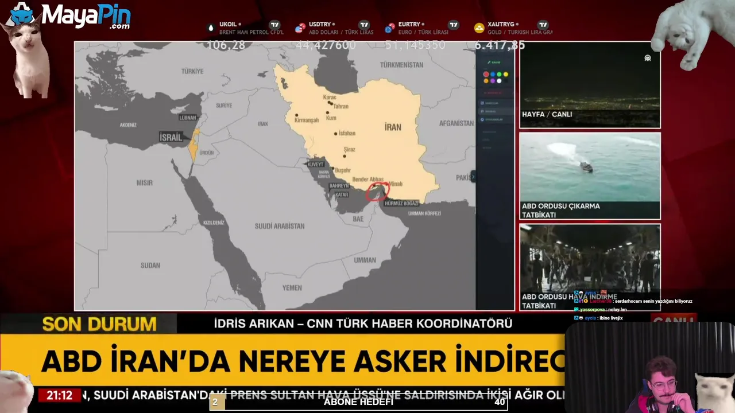
Task: Open TradingView badge beside EURTRY
Action: click(454, 25)
